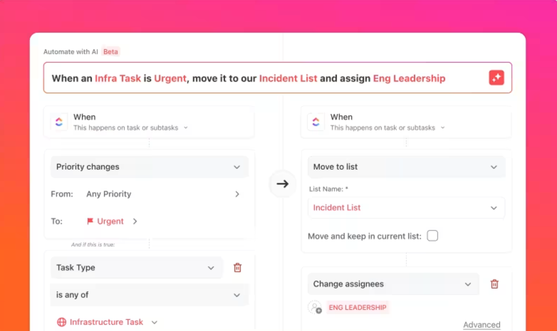Open the Priority changes trigger dropdown
The height and width of the screenshot is (331, 557).
pos(149,167)
